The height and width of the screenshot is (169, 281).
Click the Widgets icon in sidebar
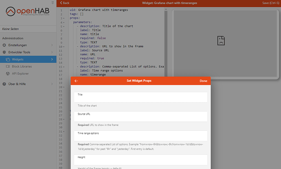pos(8,59)
